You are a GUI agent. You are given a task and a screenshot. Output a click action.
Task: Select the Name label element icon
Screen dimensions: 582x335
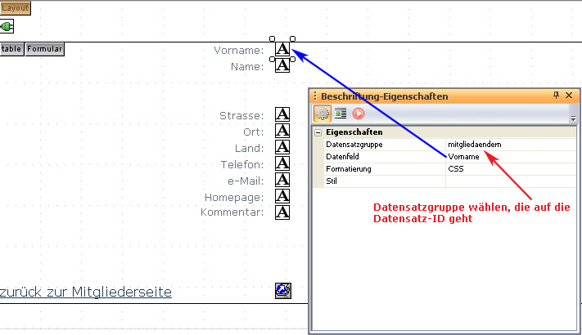[282, 65]
